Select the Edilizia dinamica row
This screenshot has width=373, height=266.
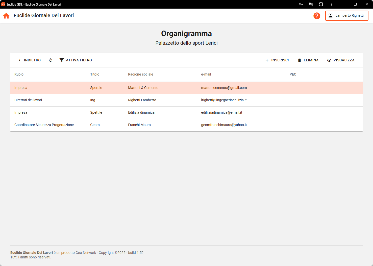[x=141, y=112]
